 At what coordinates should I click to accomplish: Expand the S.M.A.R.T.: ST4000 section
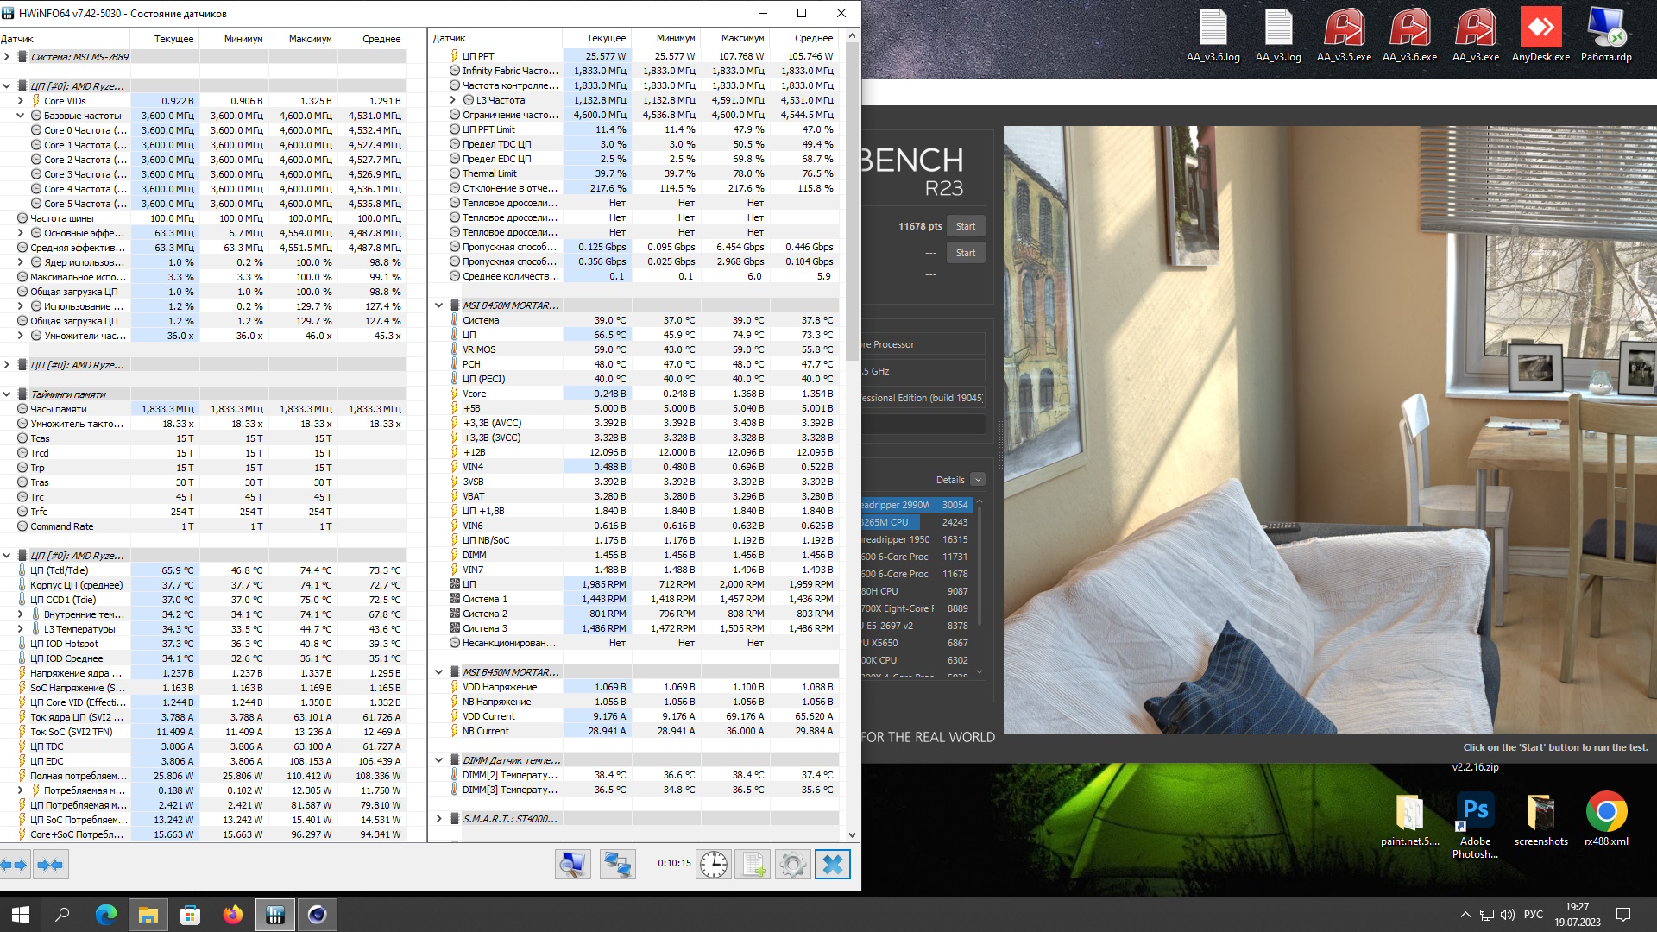click(x=438, y=819)
